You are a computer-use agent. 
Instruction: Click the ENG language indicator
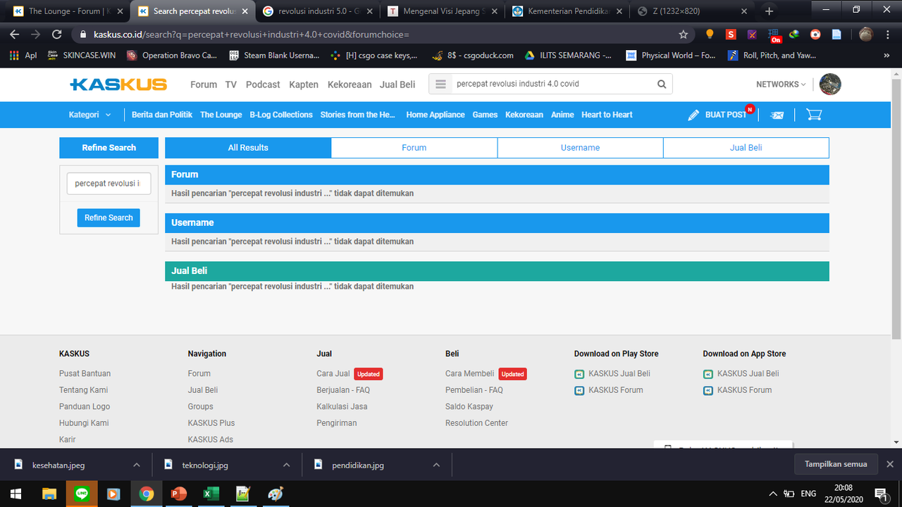(808, 494)
